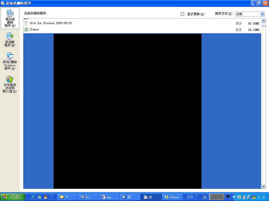
Task: Click the CH language indicator
Action: pos(205,197)
